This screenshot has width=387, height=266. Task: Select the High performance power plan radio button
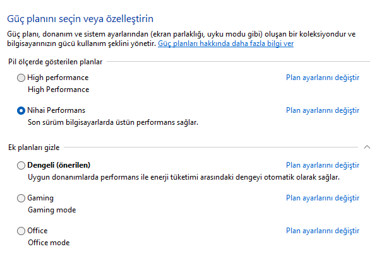click(x=21, y=78)
